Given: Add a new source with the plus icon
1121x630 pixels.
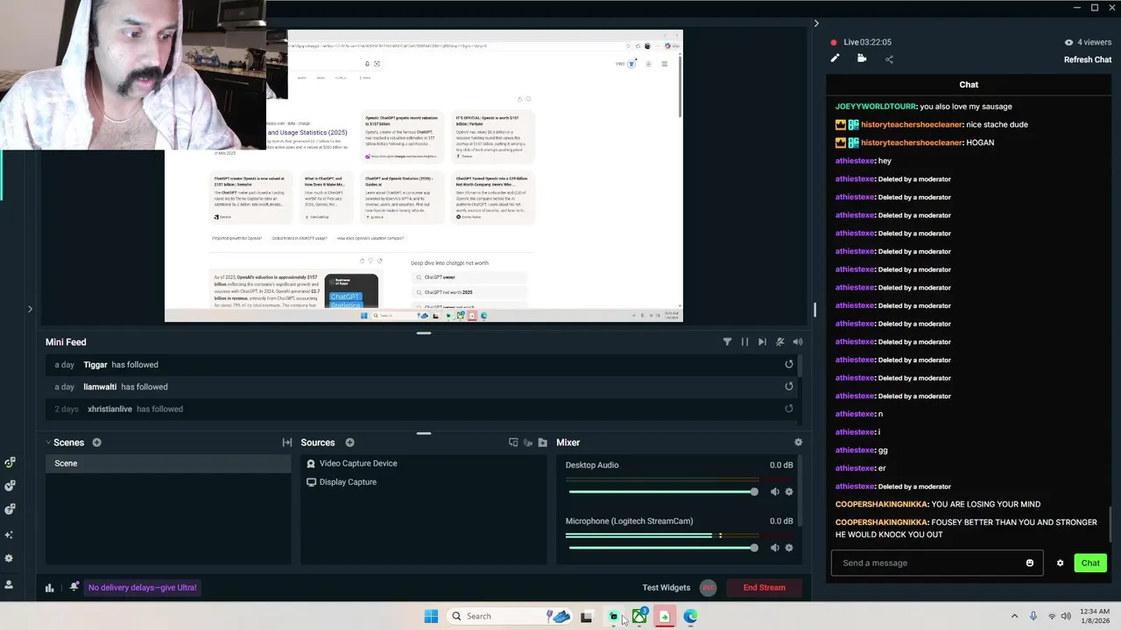Looking at the screenshot, I should 349,443.
